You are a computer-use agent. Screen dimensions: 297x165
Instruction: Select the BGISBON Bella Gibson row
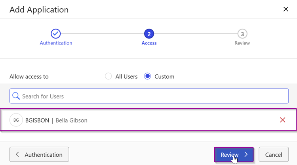pyautogui.click(x=148, y=120)
